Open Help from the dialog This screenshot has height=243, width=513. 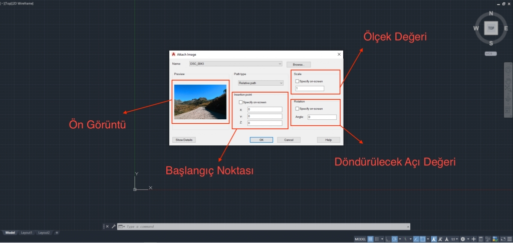(329, 140)
